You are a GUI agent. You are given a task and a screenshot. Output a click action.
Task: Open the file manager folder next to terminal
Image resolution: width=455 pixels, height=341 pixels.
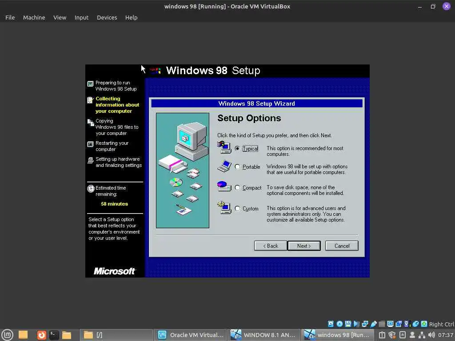click(x=67, y=335)
